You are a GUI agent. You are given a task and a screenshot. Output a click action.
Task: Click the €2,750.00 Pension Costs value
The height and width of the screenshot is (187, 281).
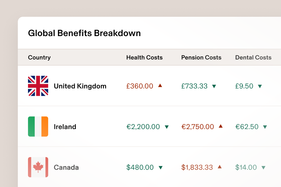click(x=198, y=127)
